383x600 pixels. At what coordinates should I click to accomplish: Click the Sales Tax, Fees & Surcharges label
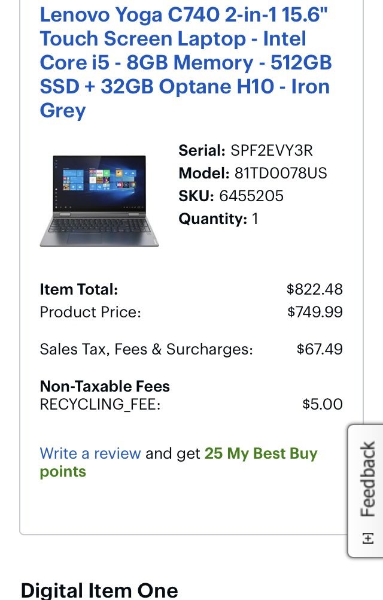click(147, 349)
